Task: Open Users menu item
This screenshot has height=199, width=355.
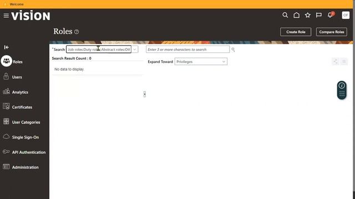Action: click(17, 77)
